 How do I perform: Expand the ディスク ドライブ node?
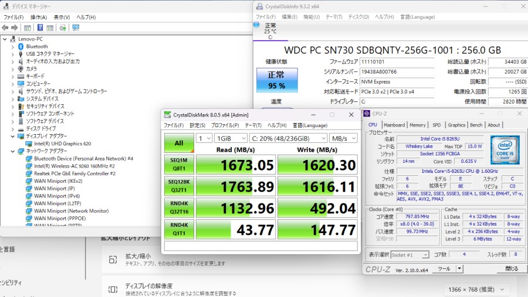[x=13, y=129]
